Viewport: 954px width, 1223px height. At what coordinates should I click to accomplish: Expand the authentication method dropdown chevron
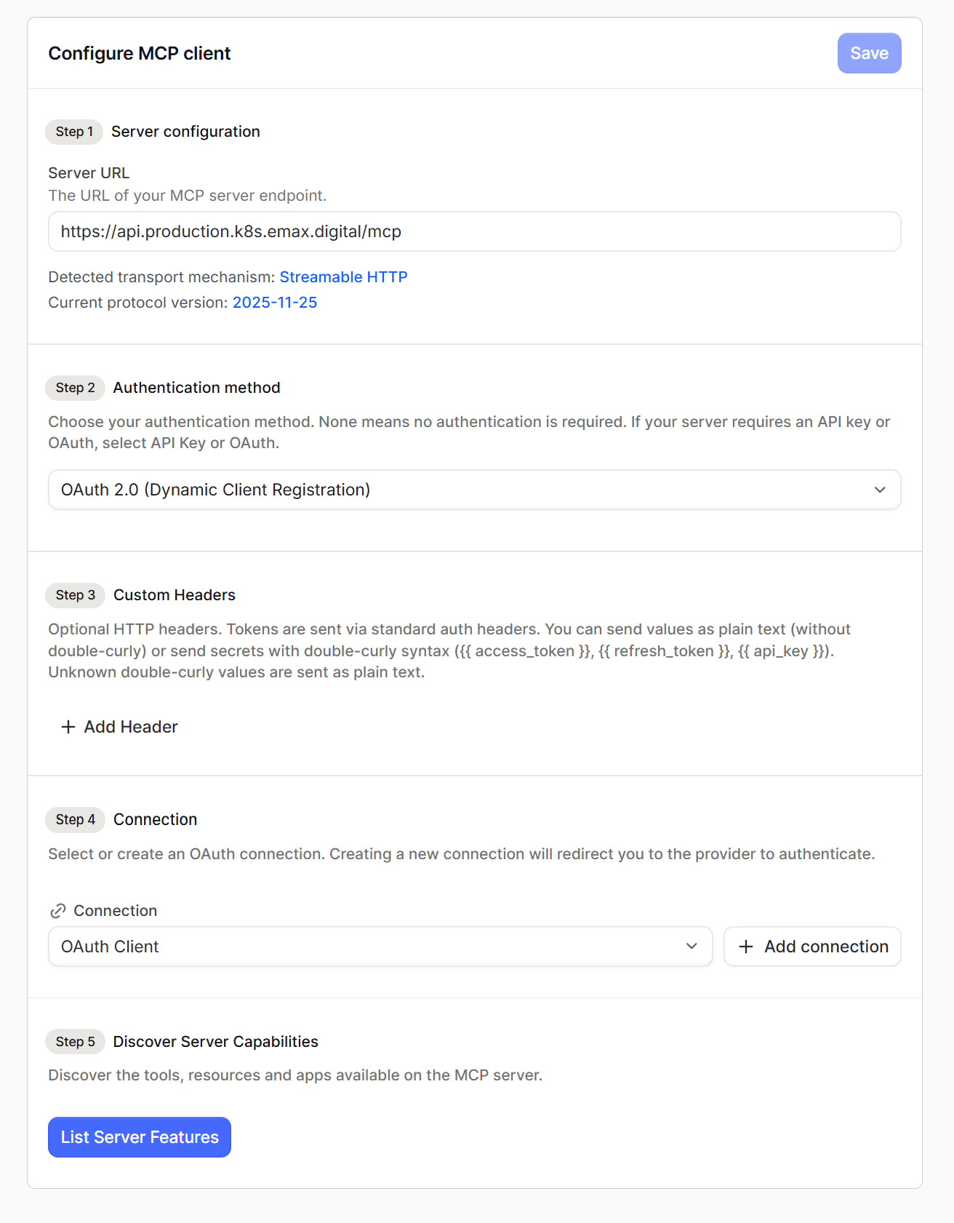880,490
